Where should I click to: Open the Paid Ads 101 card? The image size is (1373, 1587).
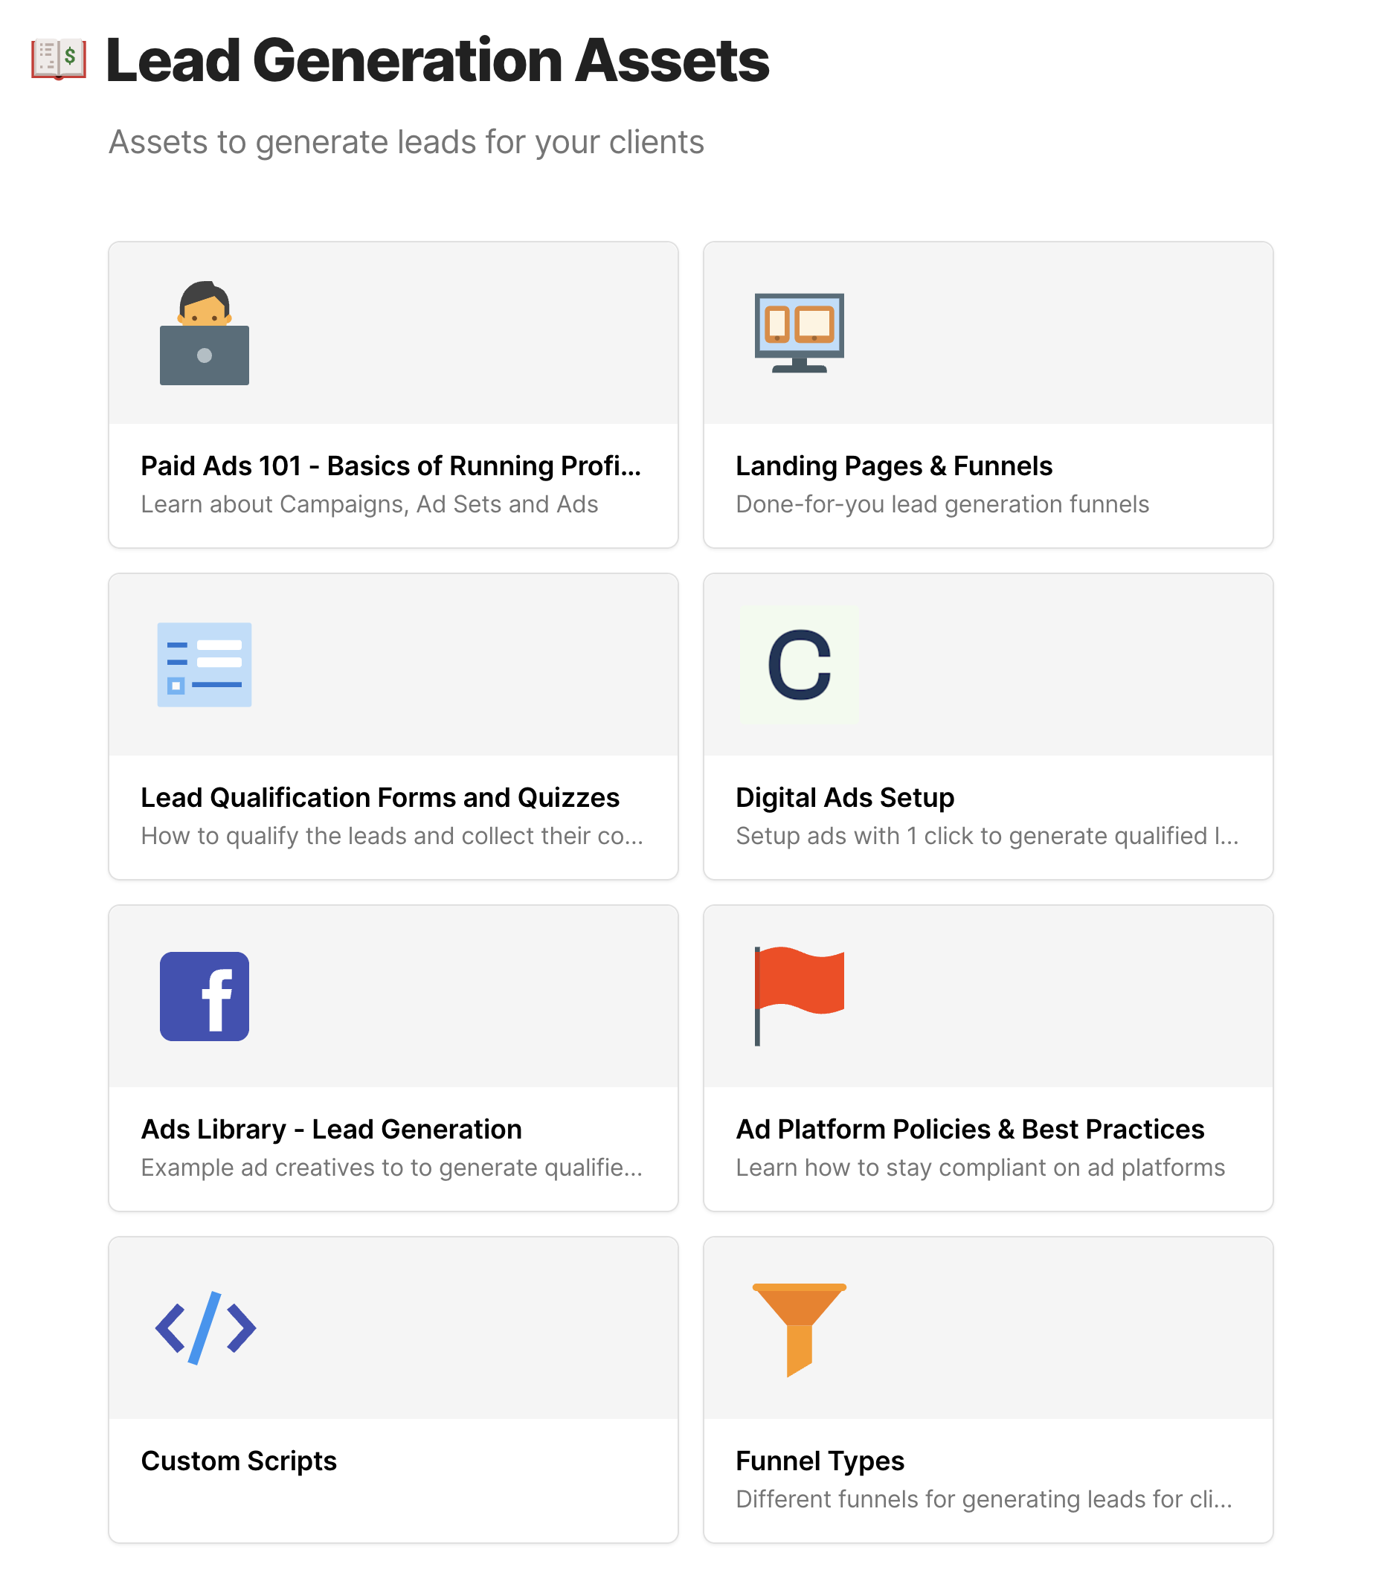(x=393, y=466)
